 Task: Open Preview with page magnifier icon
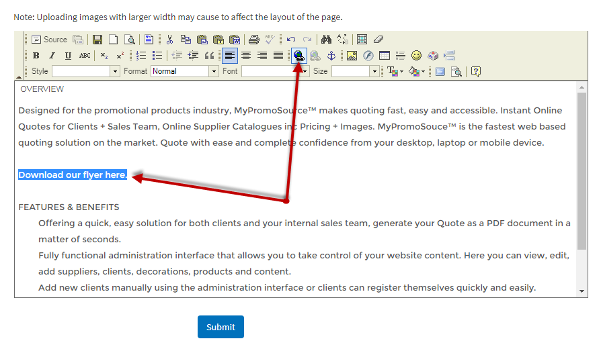[130, 40]
